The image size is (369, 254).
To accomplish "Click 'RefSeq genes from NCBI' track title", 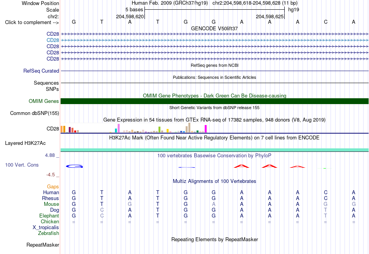I will [214, 65].
